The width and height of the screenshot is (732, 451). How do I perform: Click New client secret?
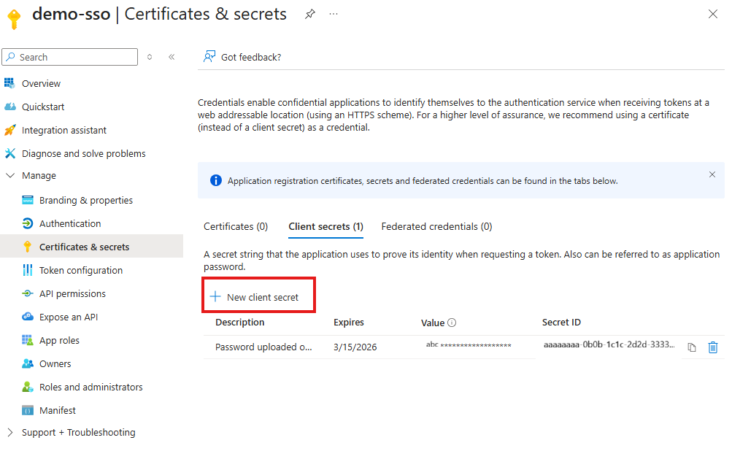(258, 295)
